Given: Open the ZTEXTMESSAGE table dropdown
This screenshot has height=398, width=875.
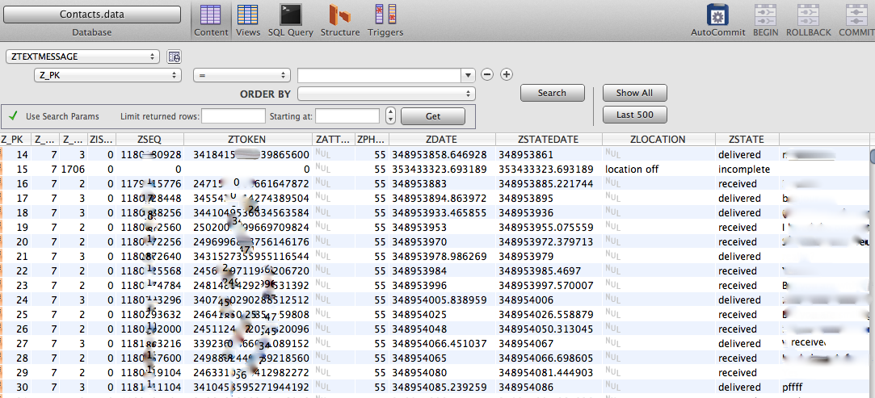Looking at the screenshot, I should point(82,57).
